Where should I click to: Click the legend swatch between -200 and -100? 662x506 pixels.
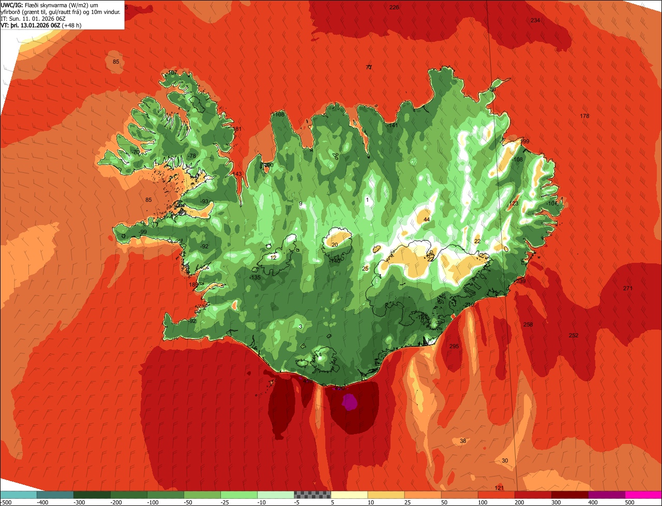click(129, 495)
